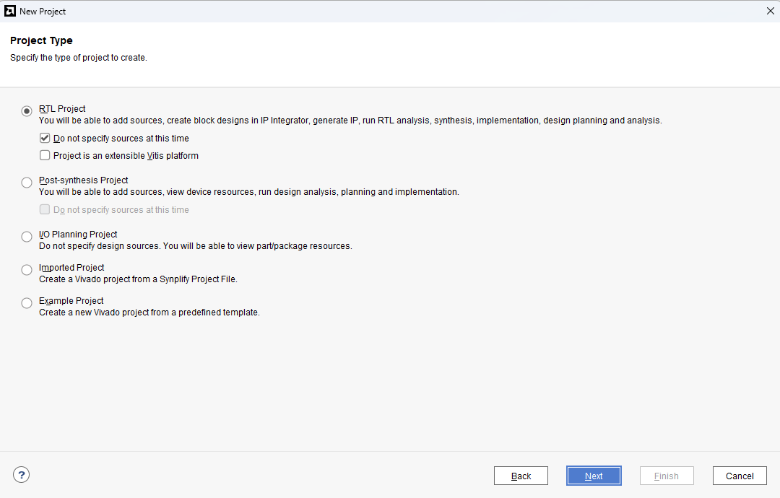
Task: Cancel the new project wizard
Action: point(739,476)
